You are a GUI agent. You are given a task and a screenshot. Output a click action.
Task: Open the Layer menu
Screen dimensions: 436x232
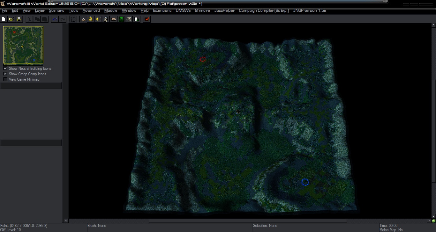click(40, 11)
